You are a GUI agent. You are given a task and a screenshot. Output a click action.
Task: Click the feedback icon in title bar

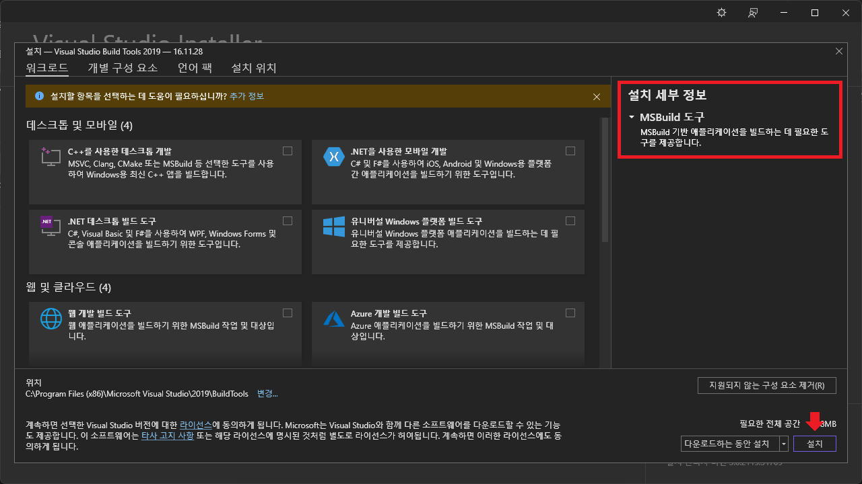tap(753, 13)
